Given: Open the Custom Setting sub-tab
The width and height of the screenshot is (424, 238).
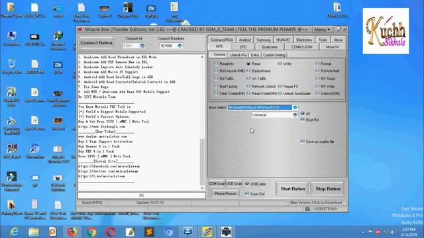Looking at the screenshot, I should (274, 55).
